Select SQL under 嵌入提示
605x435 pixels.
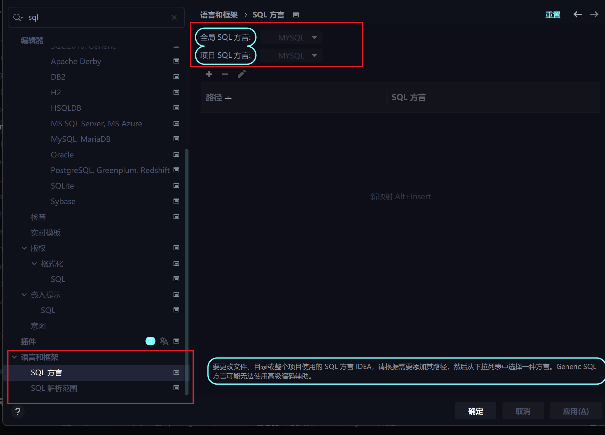(x=48, y=310)
